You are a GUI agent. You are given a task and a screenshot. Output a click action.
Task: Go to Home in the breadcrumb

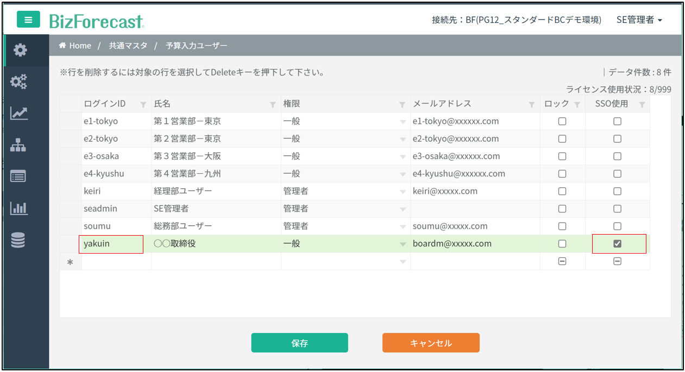tap(76, 46)
